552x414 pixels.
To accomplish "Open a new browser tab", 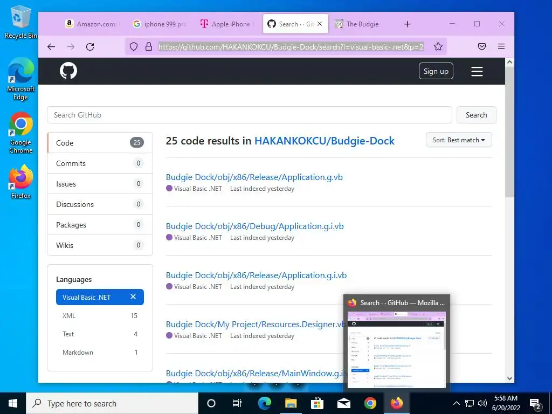I will pyautogui.click(x=408, y=24).
